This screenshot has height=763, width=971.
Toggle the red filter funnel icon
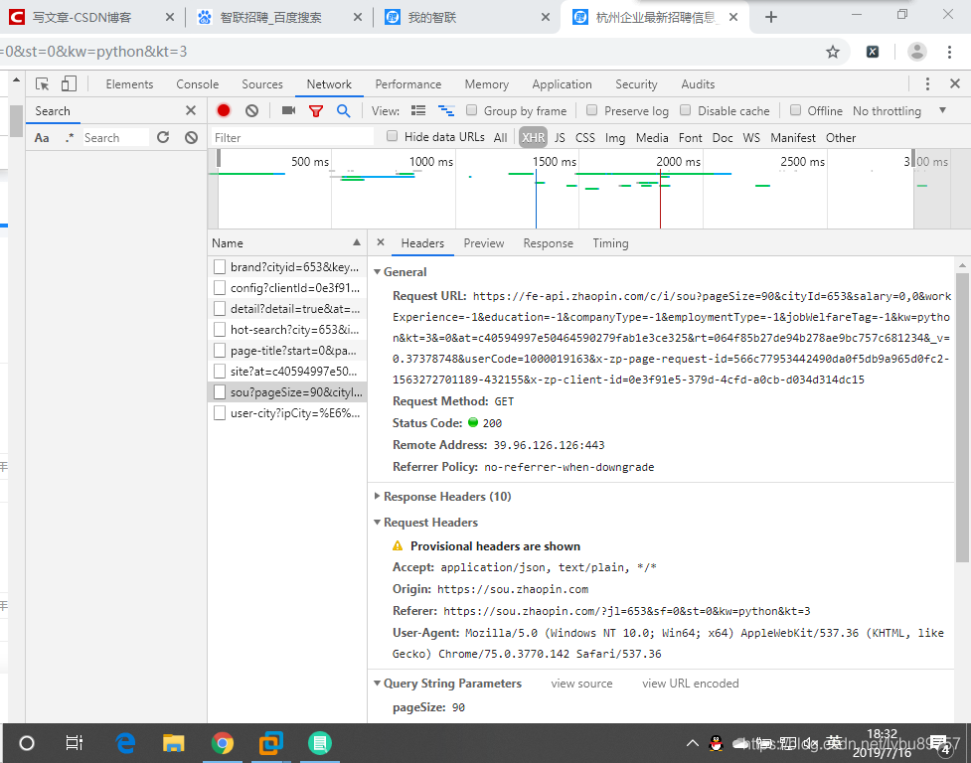pyautogui.click(x=316, y=110)
